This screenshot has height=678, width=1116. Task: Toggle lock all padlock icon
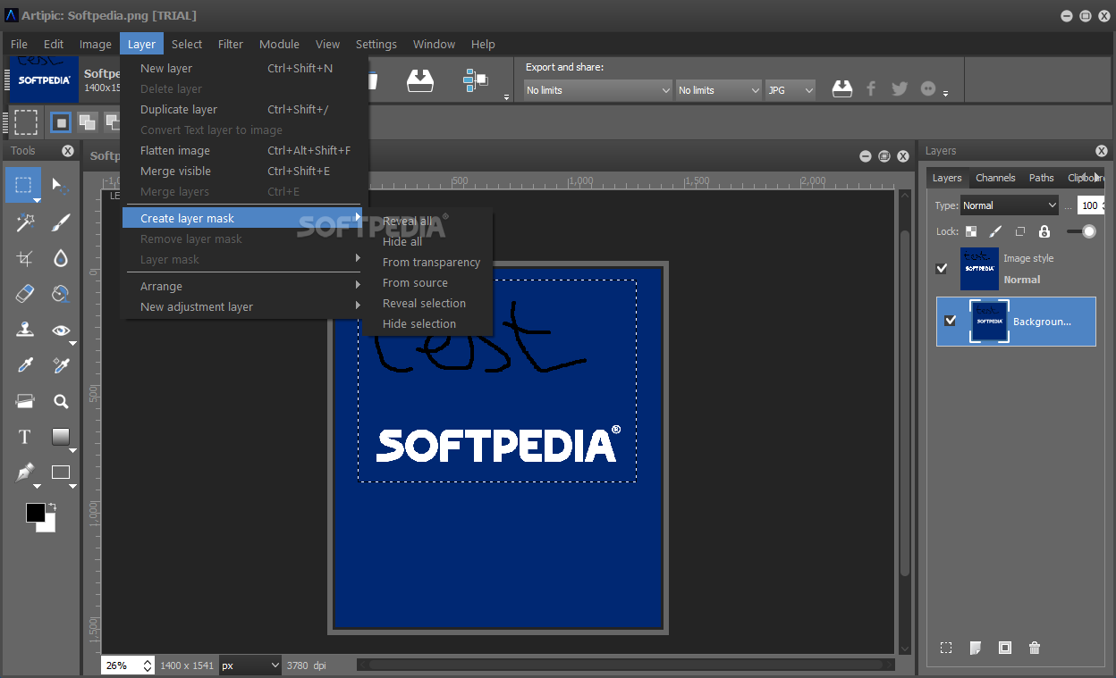pyautogui.click(x=1044, y=231)
